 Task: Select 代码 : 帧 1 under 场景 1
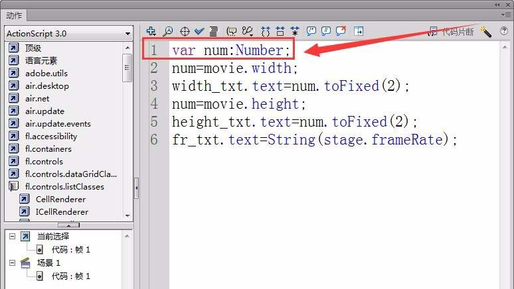pos(70,276)
